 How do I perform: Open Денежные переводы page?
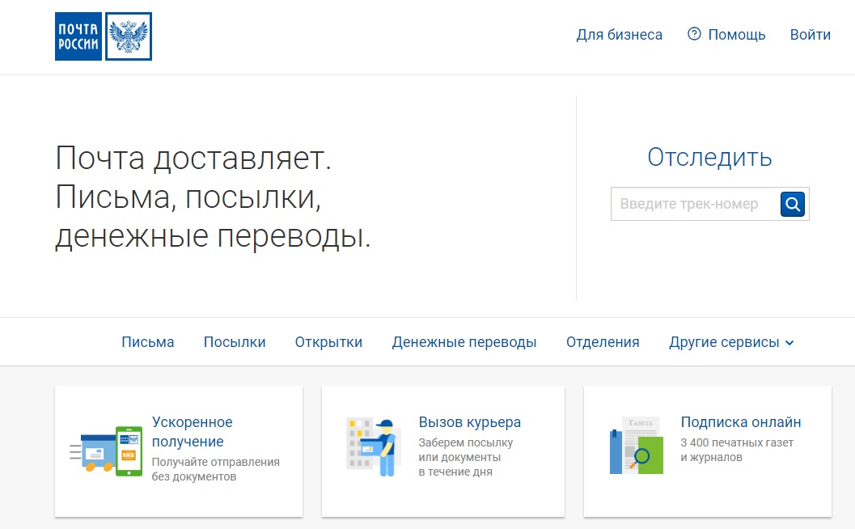(x=464, y=342)
